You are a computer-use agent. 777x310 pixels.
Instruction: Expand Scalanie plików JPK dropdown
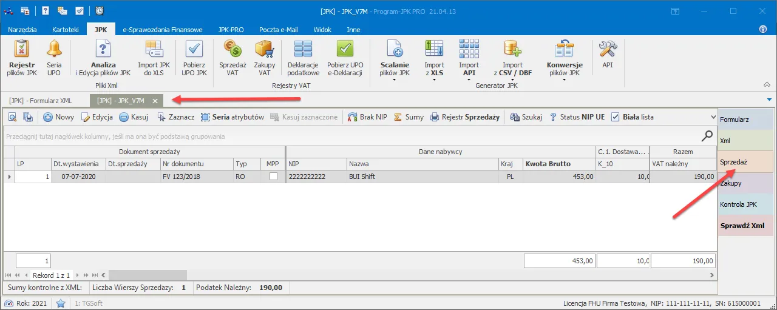(x=395, y=79)
